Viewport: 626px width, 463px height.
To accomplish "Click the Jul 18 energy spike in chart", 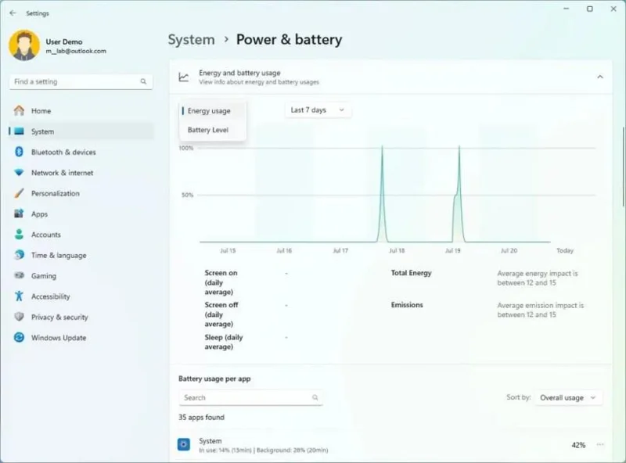I will pyautogui.click(x=382, y=194).
